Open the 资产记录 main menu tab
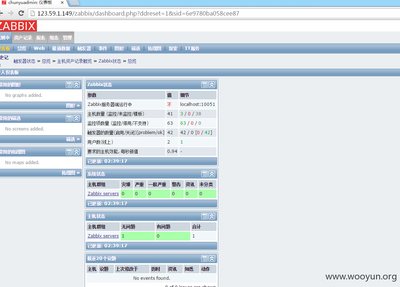This screenshot has width=400, height=287. [23, 38]
